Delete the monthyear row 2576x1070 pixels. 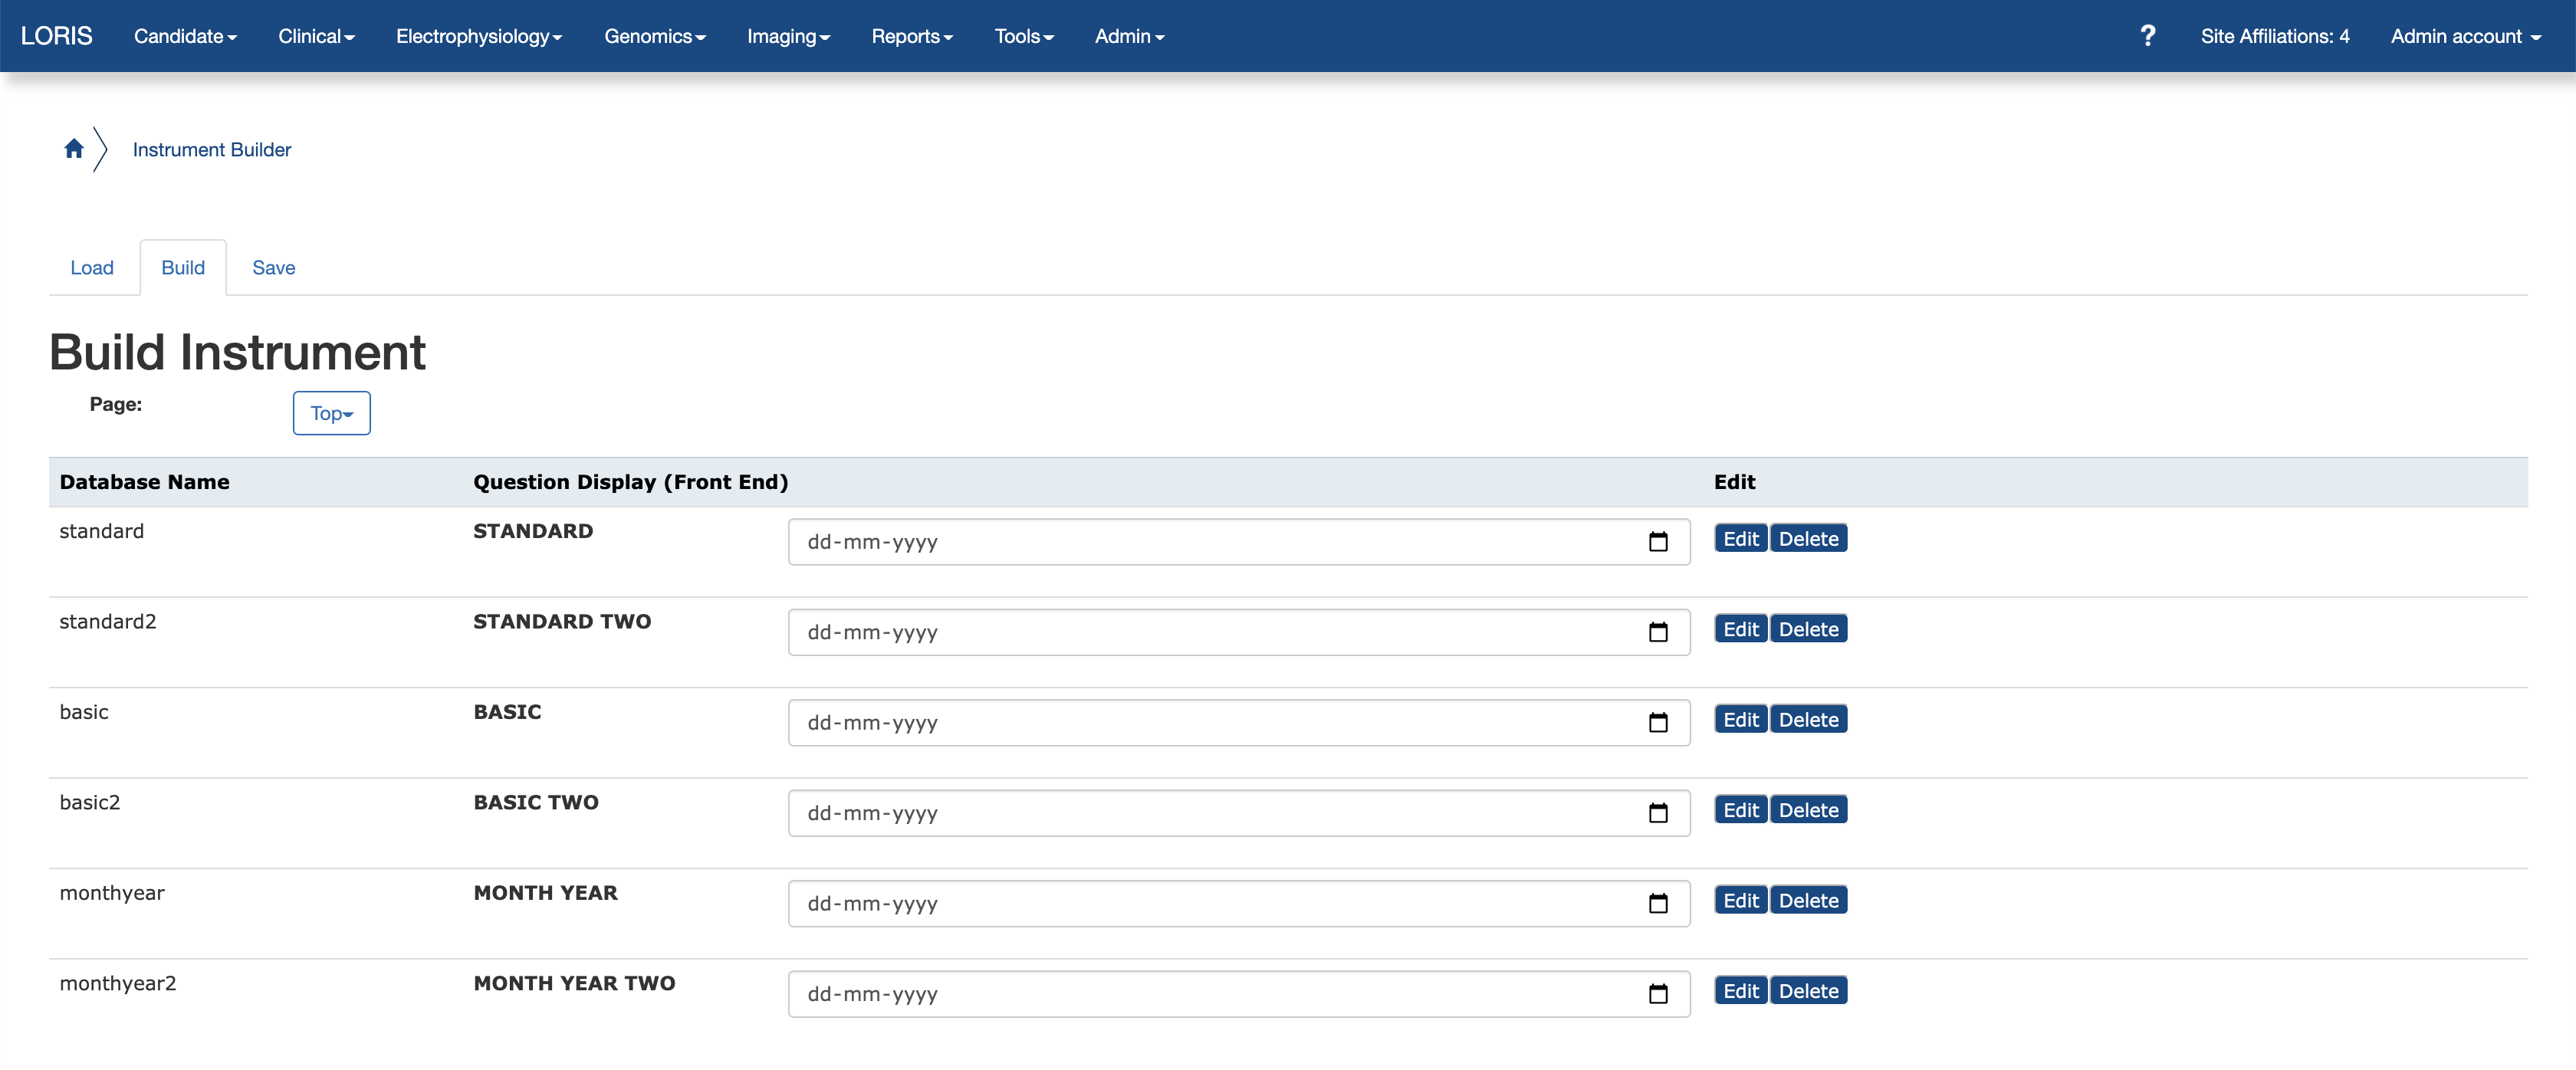(x=1809, y=901)
